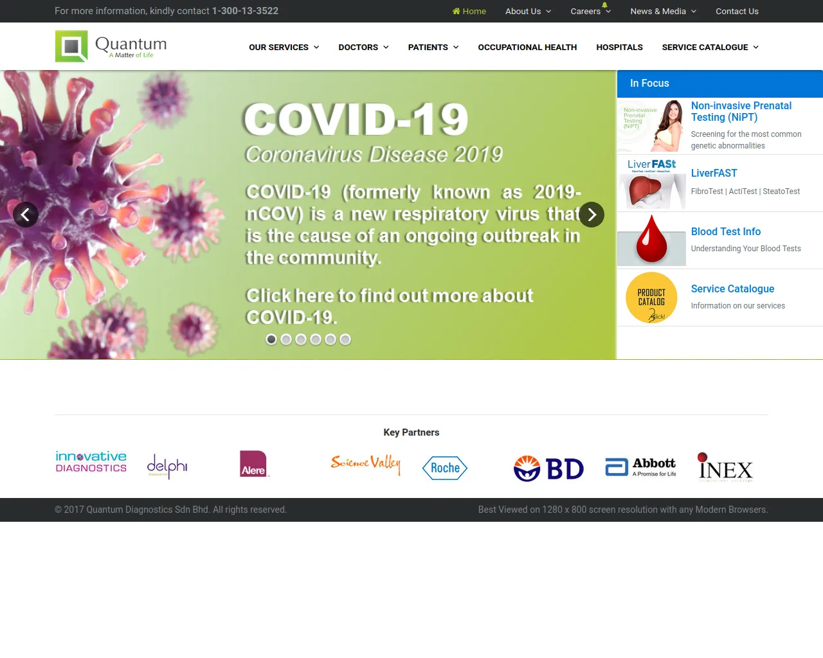Open Abbott partner logo
Image resolution: width=823 pixels, height=658 pixels.
point(640,467)
